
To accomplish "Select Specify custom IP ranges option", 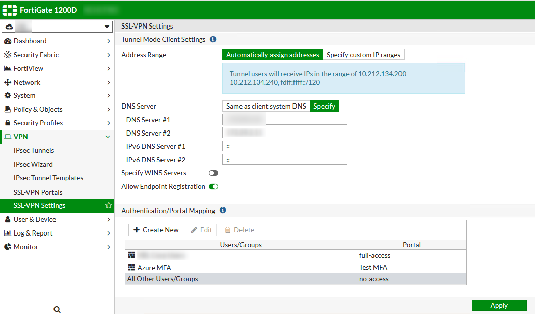I will [363, 55].
